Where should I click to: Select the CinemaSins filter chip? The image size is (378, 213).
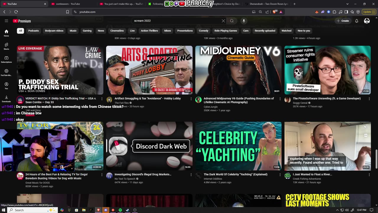[x=117, y=31]
